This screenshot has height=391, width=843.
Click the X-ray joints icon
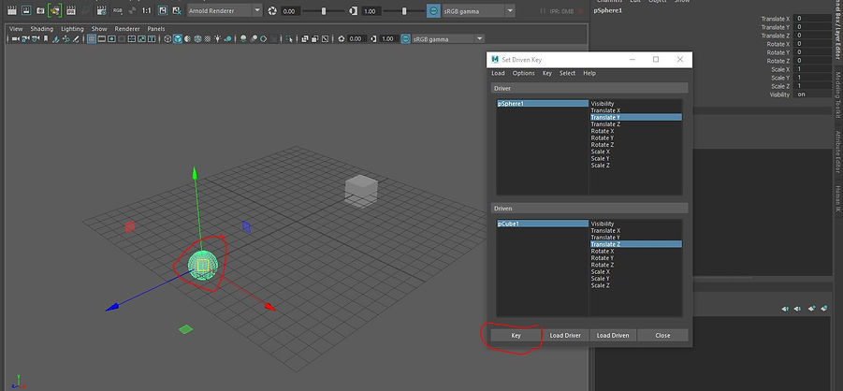point(325,38)
